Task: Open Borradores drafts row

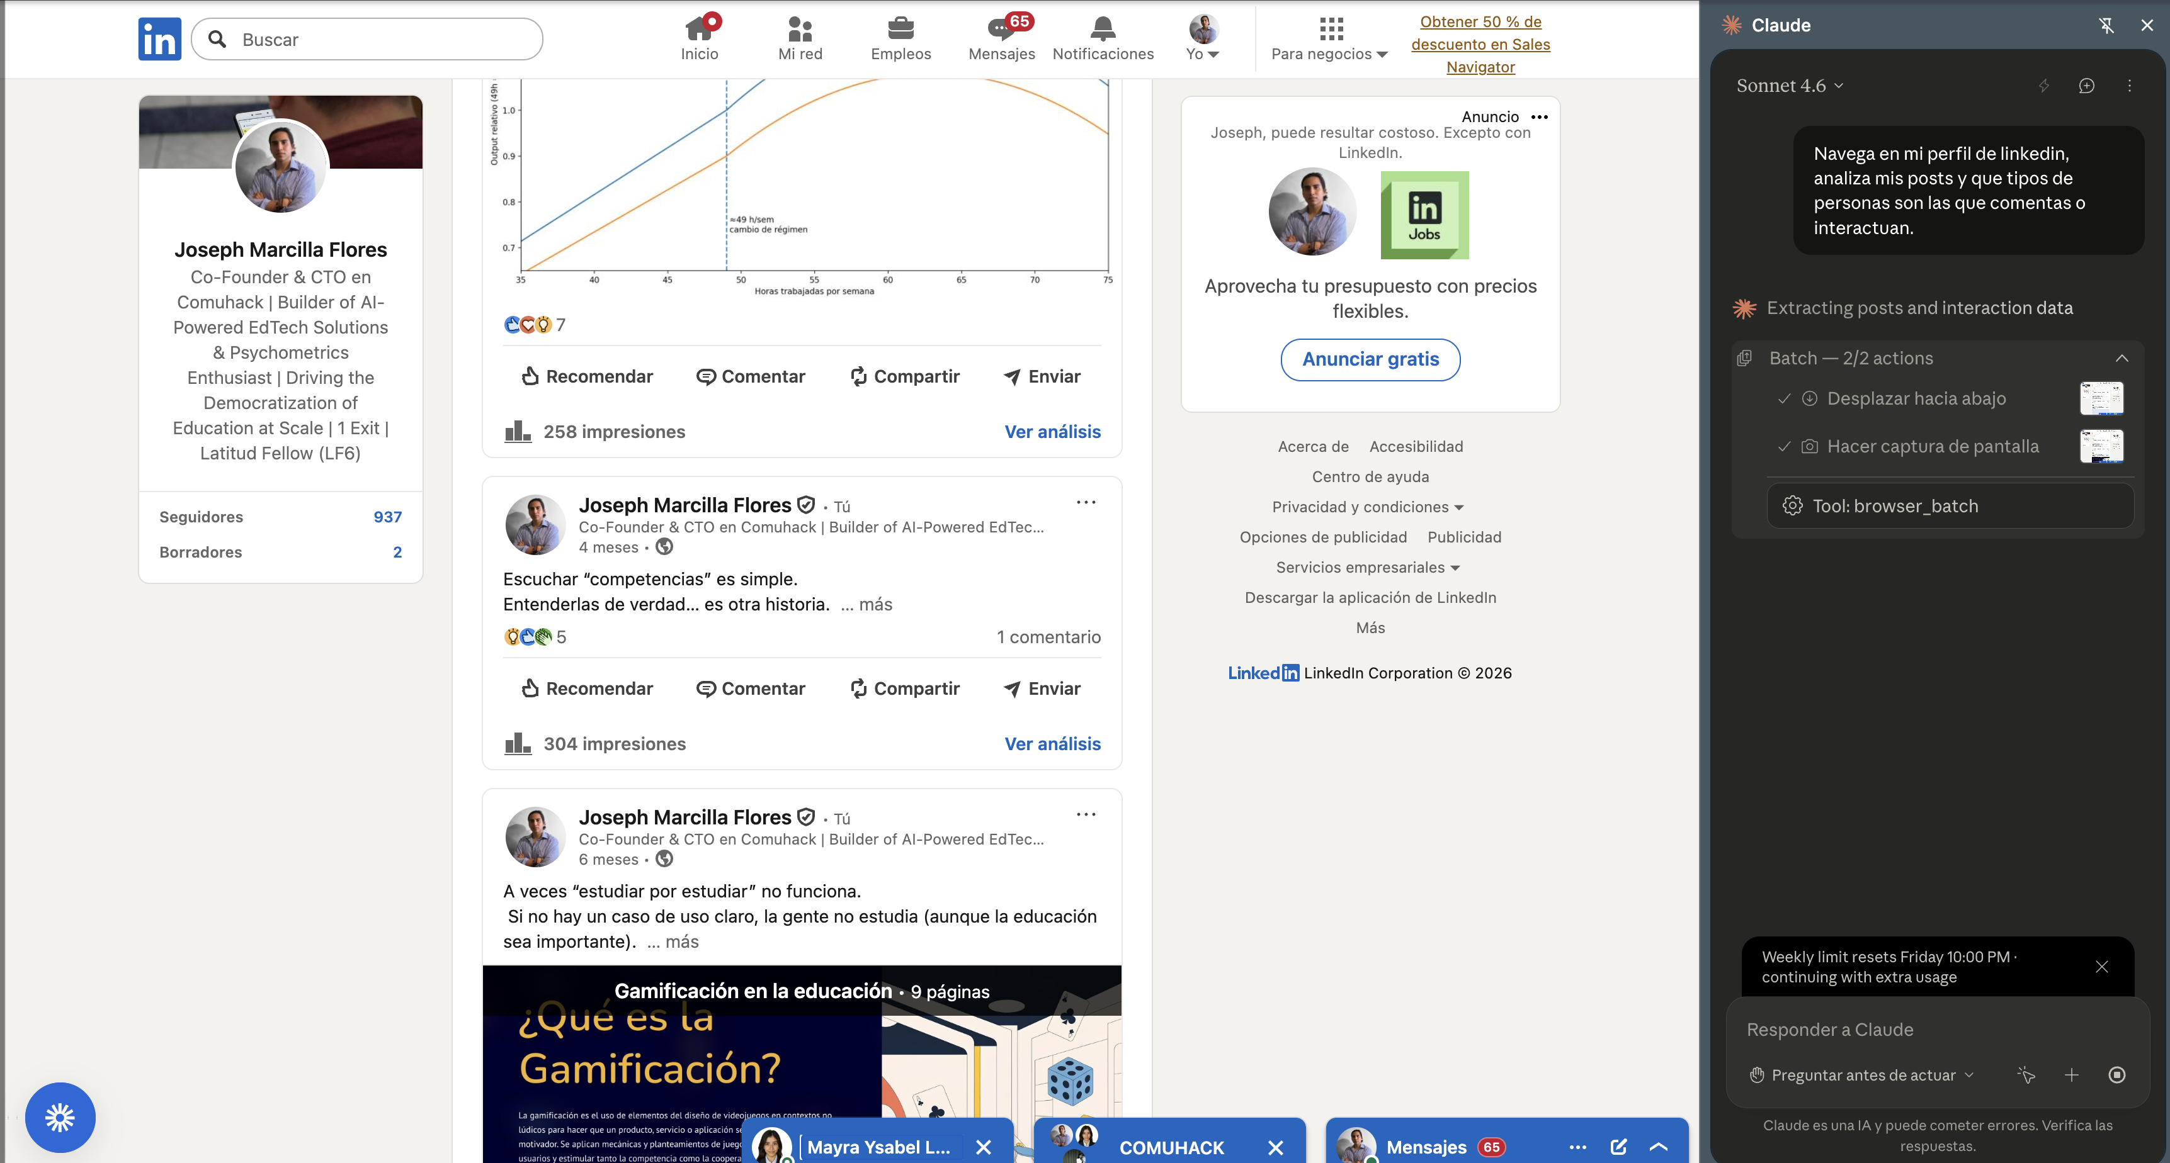Action: 280,553
